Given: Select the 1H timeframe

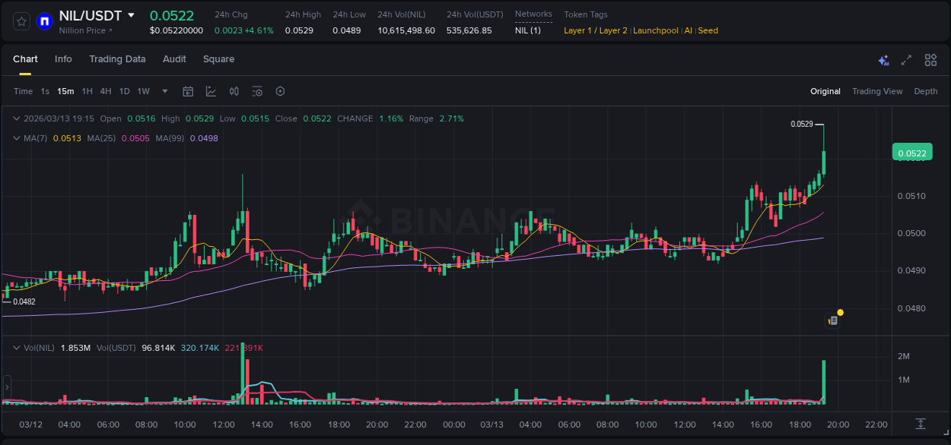Looking at the screenshot, I should click(87, 91).
